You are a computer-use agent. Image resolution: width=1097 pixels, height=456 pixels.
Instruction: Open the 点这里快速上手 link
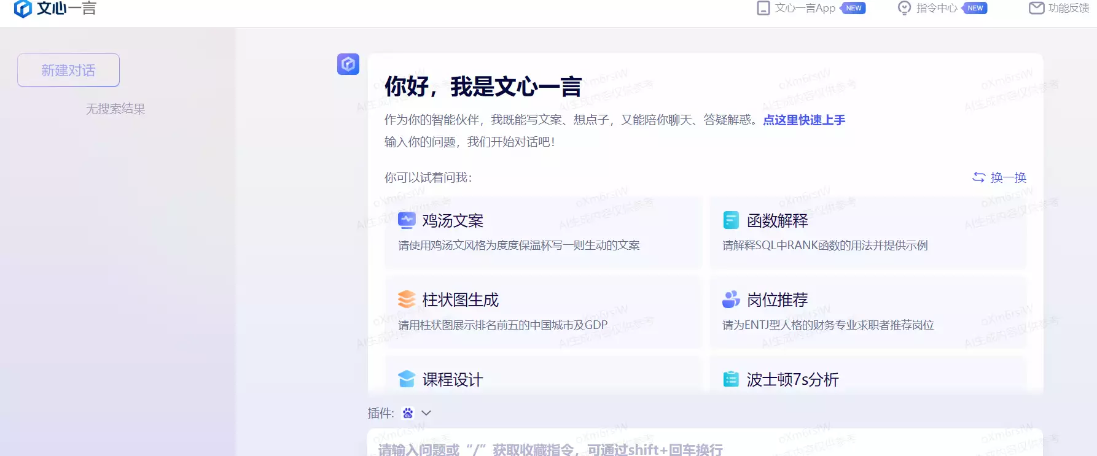(x=804, y=120)
